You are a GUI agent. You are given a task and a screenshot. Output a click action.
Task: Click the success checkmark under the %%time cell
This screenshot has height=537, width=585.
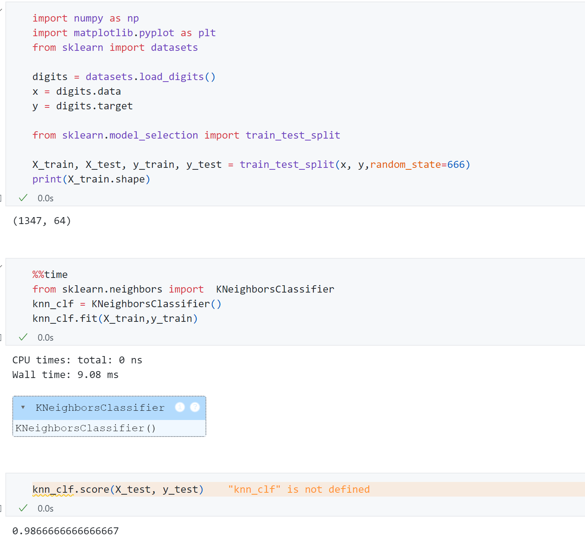click(23, 337)
